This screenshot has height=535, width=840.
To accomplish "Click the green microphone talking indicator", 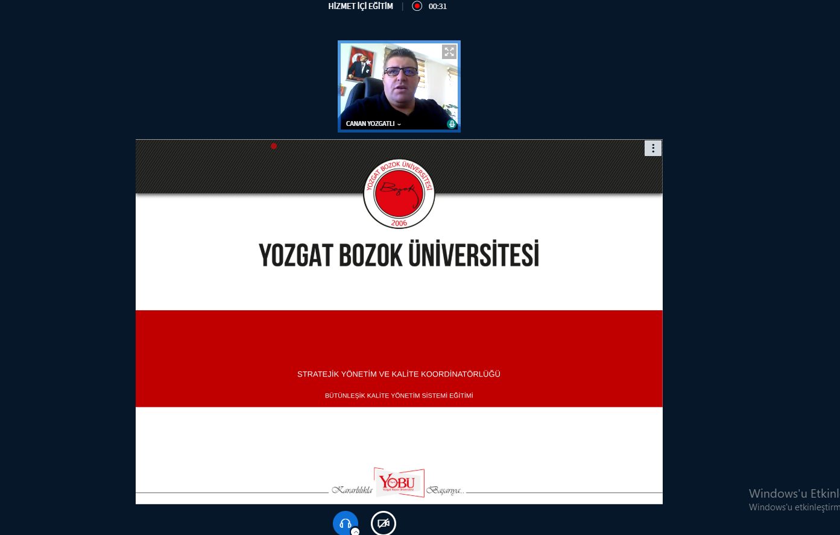I will 452,124.
